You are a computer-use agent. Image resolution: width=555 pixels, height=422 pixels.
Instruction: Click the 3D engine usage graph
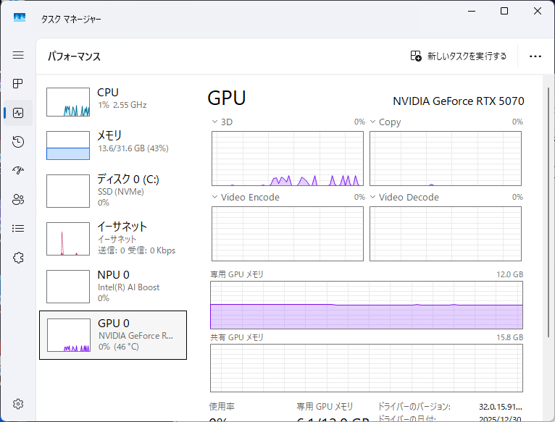point(288,159)
